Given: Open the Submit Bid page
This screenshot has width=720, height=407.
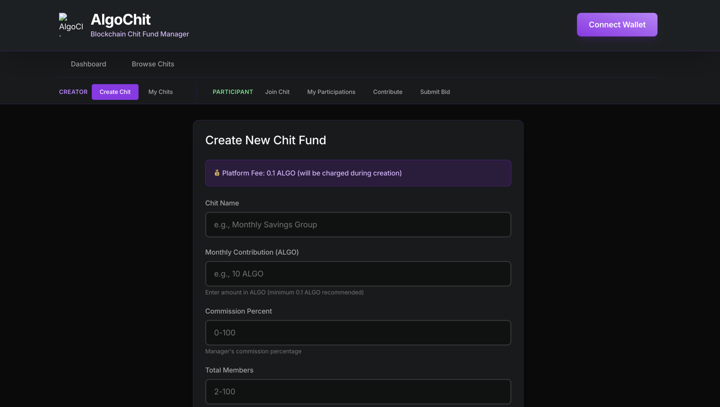Looking at the screenshot, I should coord(435,92).
